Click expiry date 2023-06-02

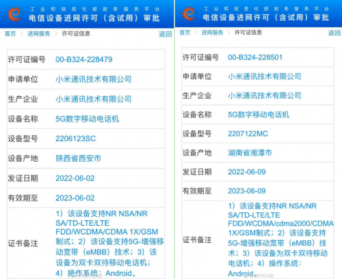click(75, 198)
